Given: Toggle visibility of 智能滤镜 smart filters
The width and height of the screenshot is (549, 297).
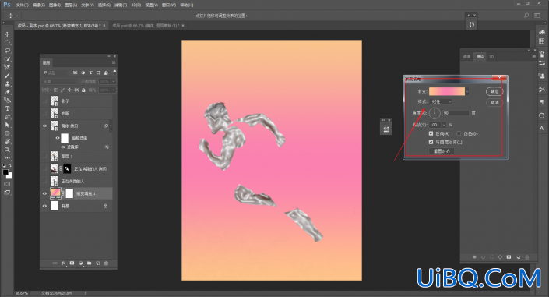Looking at the screenshot, I should (x=58, y=138).
